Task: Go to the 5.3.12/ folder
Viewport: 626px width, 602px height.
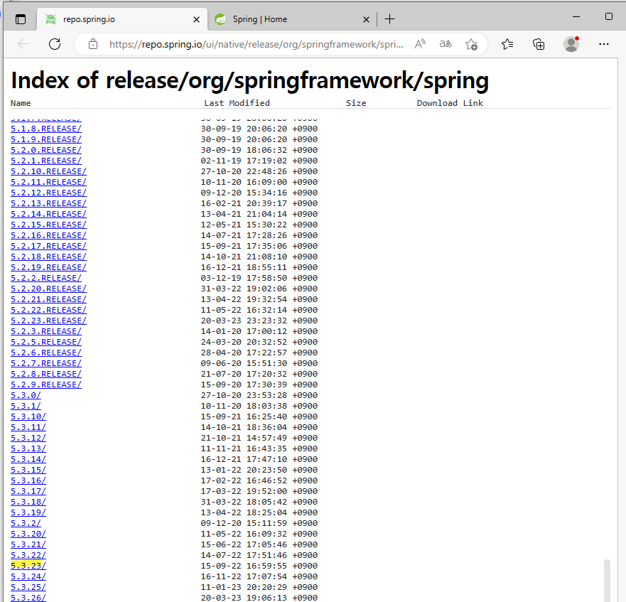Action: [x=28, y=438]
